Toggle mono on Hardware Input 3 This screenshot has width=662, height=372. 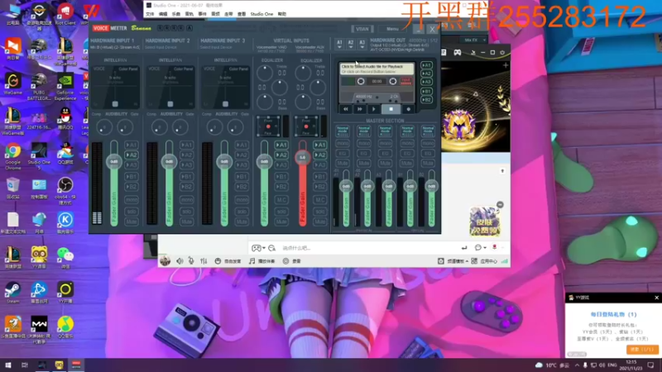(x=242, y=200)
